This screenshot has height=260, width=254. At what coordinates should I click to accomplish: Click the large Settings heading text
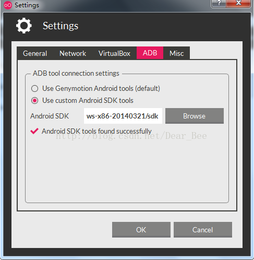[61, 26]
